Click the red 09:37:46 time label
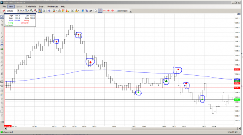 (x=8, y=126)
